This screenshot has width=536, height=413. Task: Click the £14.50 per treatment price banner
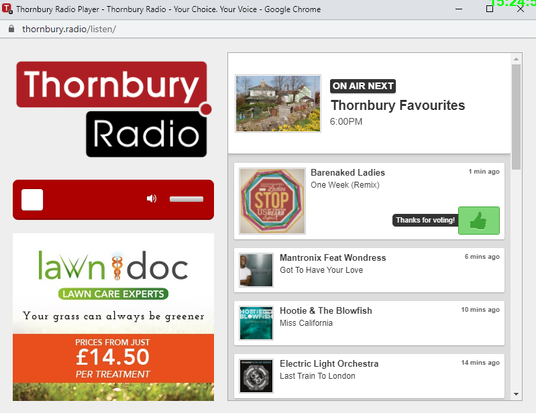click(x=113, y=357)
